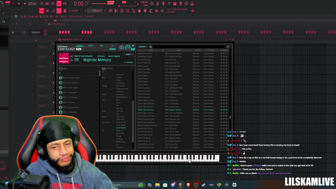The image size is (336, 189).
Task: Switch to the EDIT tab in Zenology
Action: (x=101, y=46)
